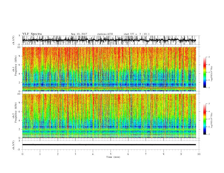Click inside the ch.1 spectrogram panel
The height and width of the screenshot is (173, 224).
click(109, 69)
